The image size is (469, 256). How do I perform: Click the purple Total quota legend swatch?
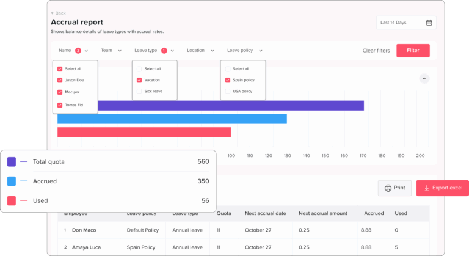[x=12, y=162]
